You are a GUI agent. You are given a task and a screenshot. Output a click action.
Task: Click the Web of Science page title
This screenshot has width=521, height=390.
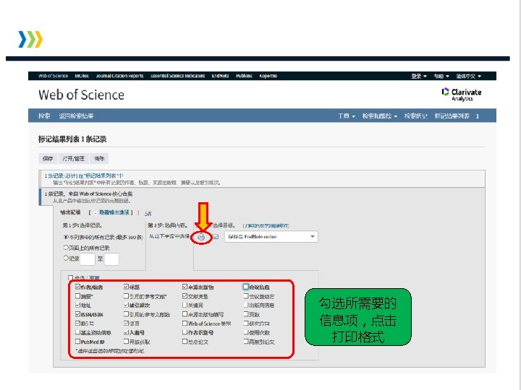tap(81, 95)
